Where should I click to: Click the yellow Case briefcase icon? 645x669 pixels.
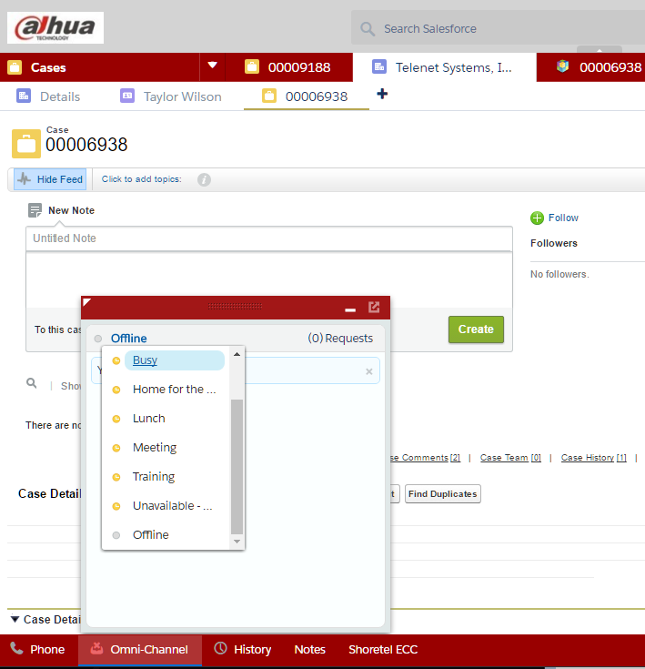click(x=26, y=144)
